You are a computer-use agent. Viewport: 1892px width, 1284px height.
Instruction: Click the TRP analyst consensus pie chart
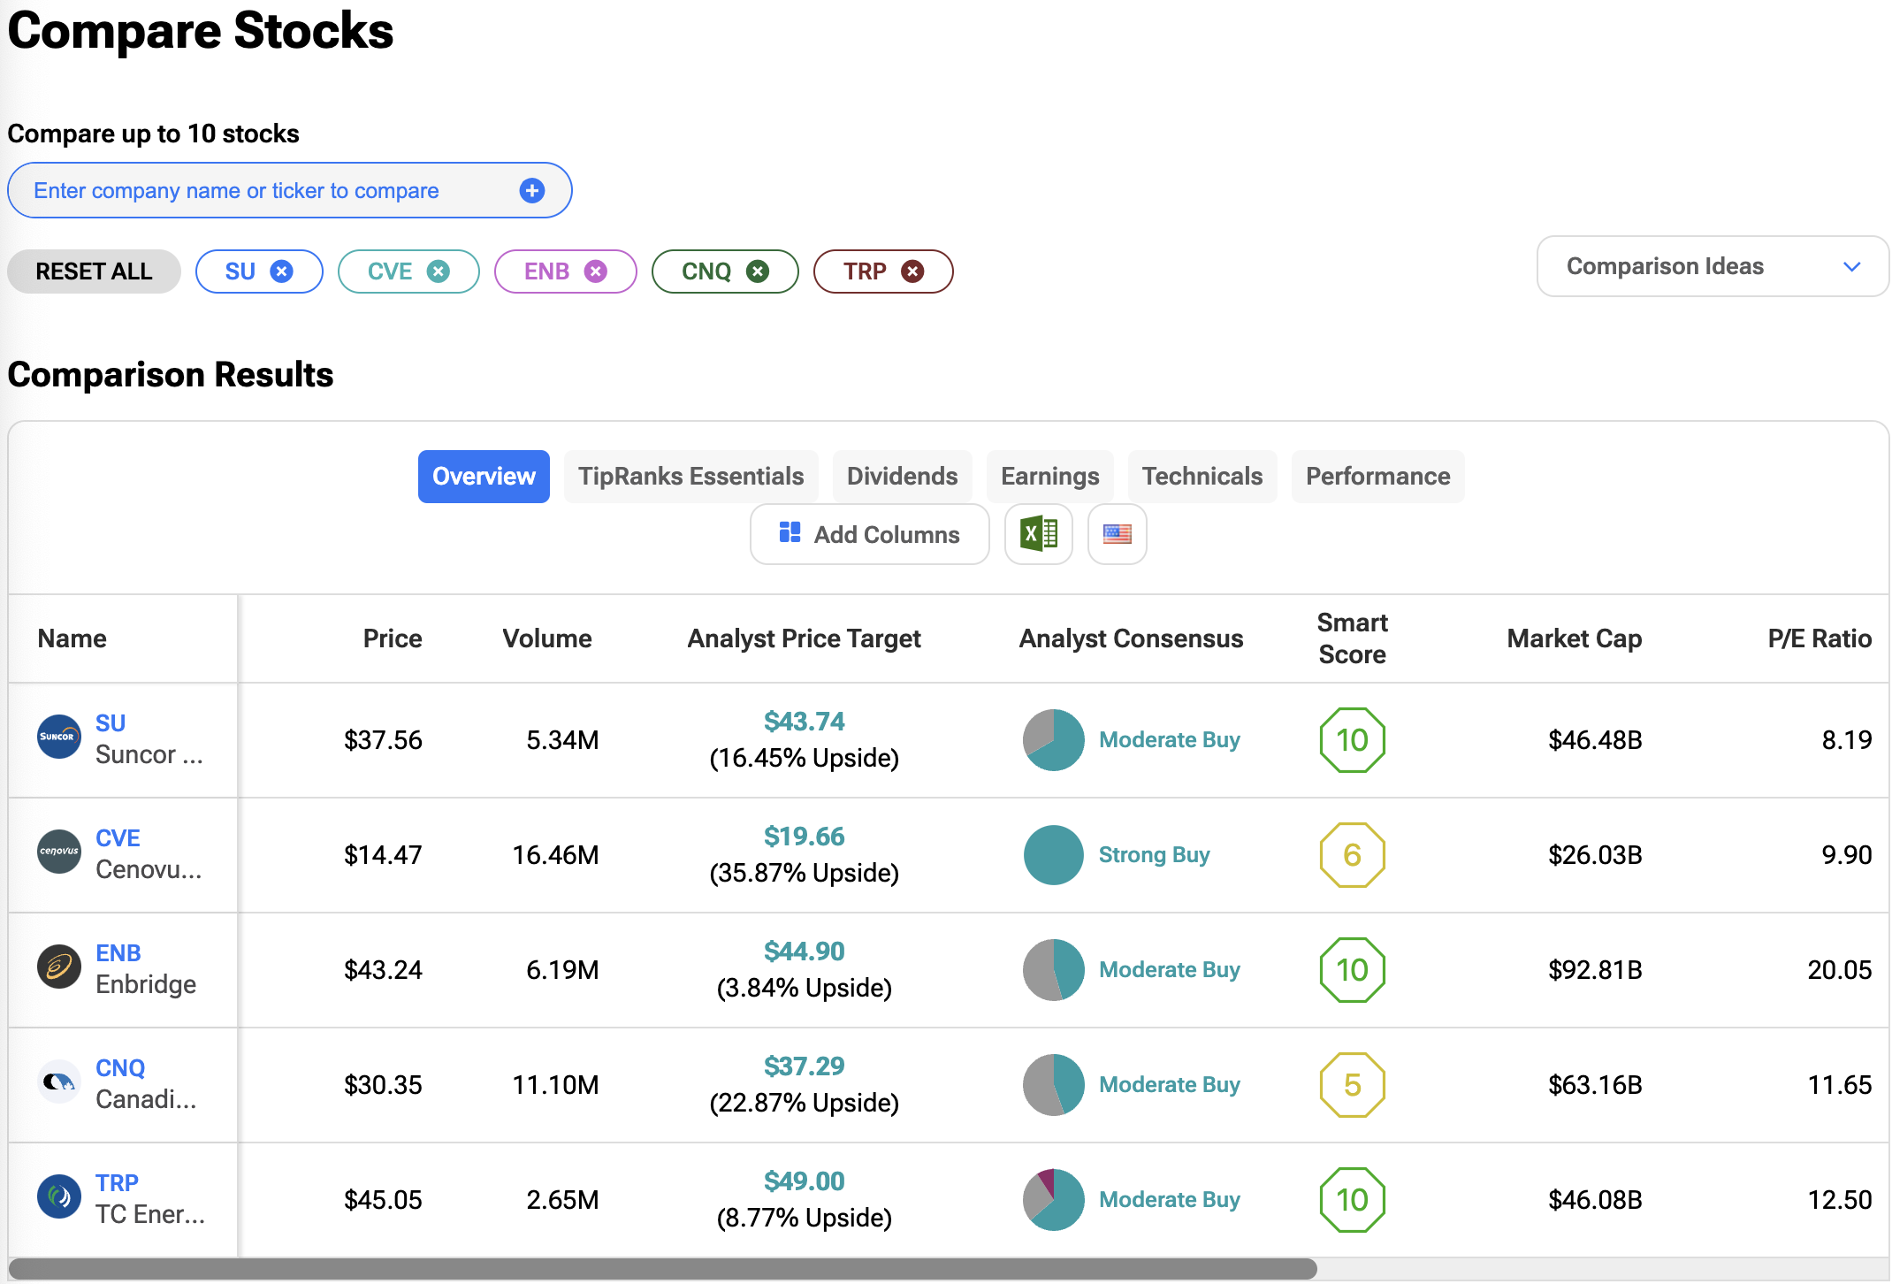tap(1054, 1200)
